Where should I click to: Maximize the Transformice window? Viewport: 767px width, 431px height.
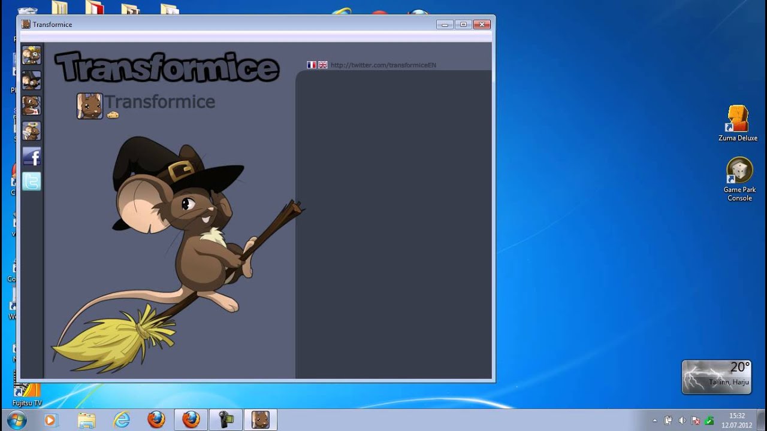tap(463, 25)
